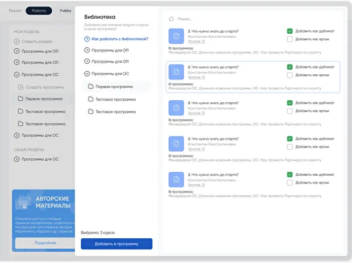The height and width of the screenshot is (263, 352).
Task: Click the plus icon next to Создать раздел
Action: (16, 41)
